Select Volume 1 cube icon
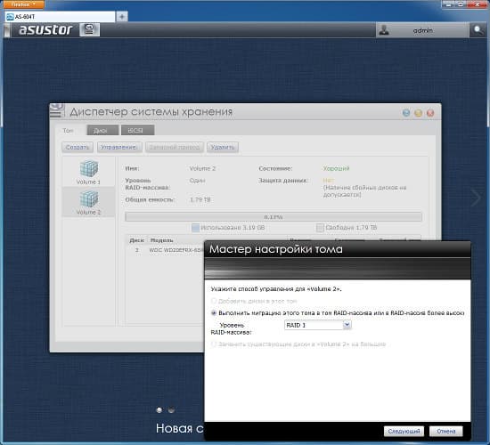The width and height of the screenshot is (490, 445). [89, 169]
